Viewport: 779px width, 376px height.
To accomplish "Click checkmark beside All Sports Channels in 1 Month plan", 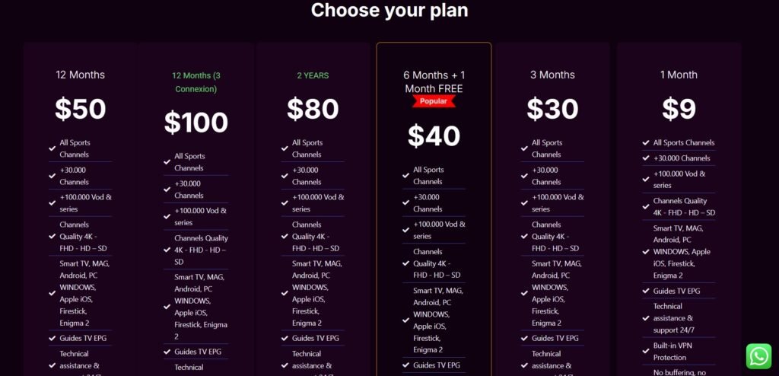I will (646, 143).
